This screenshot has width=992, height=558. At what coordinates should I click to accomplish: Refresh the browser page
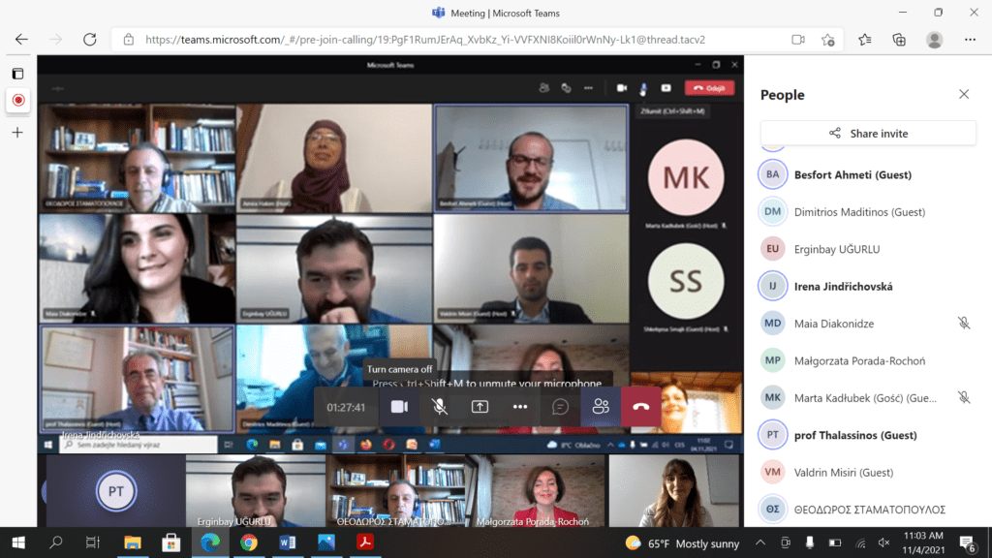pyautogui.click(x=90, y=39)
